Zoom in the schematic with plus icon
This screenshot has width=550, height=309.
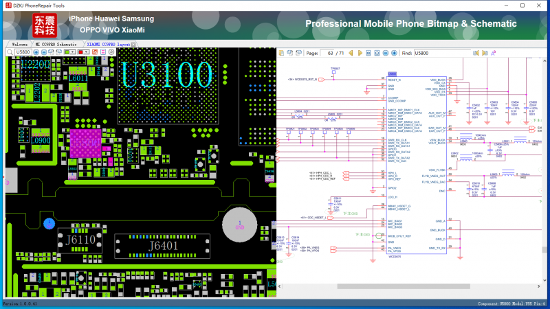pyautogui.click(x=394, y=53)
